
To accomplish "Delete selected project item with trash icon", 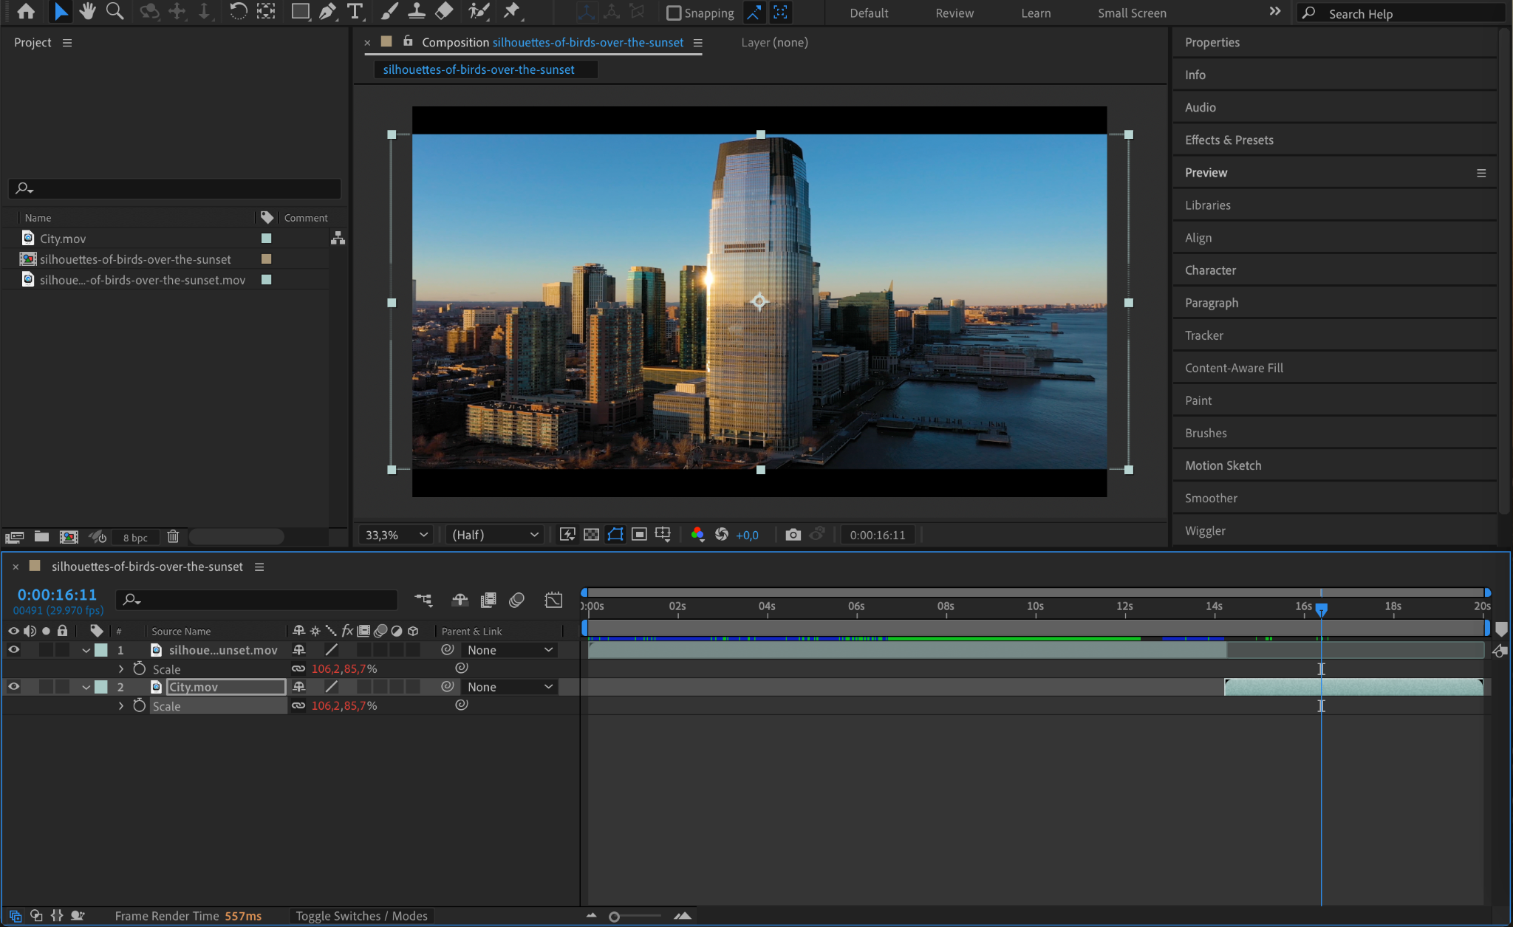I will 173,537.
